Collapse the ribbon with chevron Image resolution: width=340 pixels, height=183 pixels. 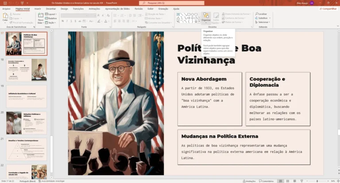338,26
